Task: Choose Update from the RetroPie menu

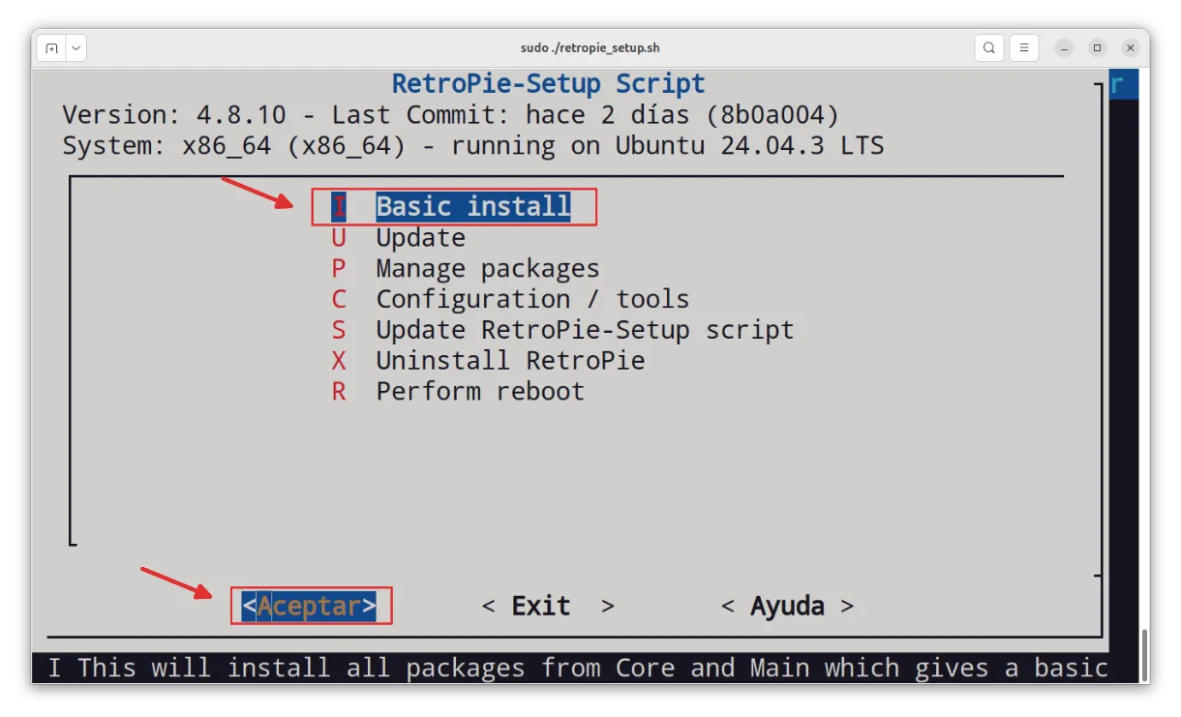Action: point(420,237)
